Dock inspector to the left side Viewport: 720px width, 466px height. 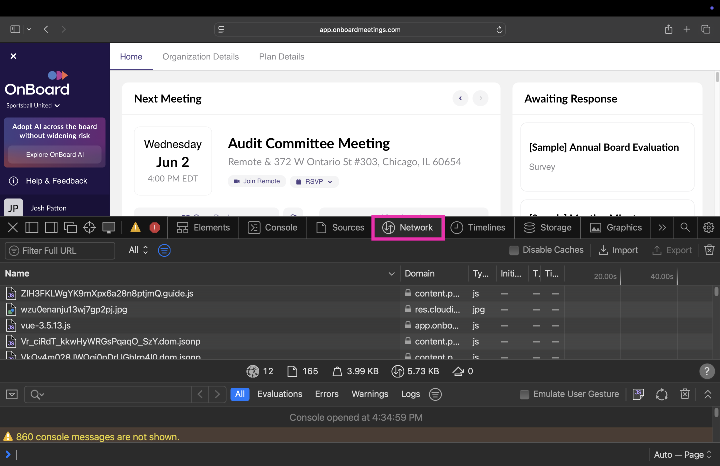pyautogui.click(x=31, y=227)
